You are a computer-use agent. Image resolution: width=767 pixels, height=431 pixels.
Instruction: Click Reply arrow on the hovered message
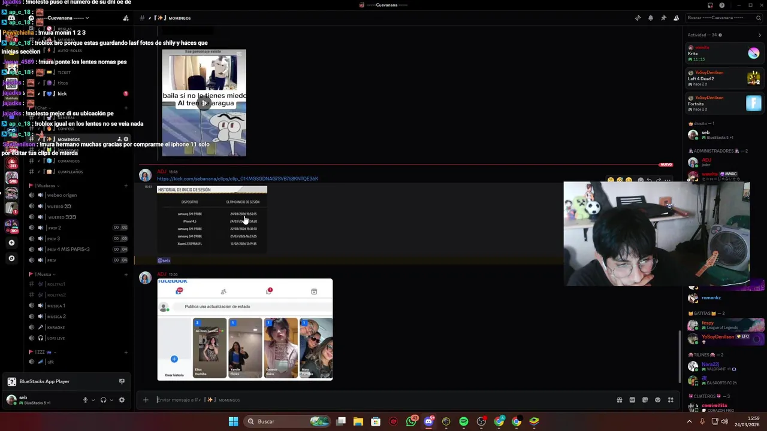649,180
